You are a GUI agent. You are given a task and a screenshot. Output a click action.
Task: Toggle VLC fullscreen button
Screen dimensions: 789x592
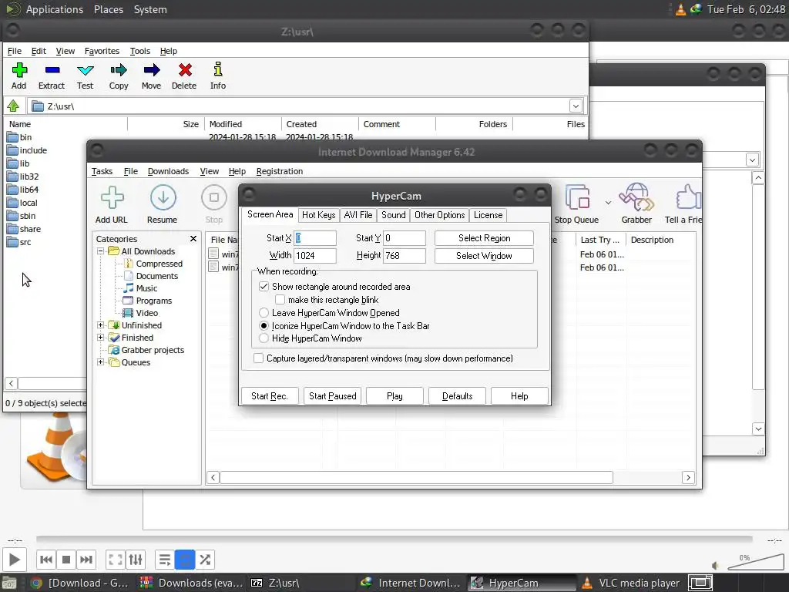click(x=116, y=560)
